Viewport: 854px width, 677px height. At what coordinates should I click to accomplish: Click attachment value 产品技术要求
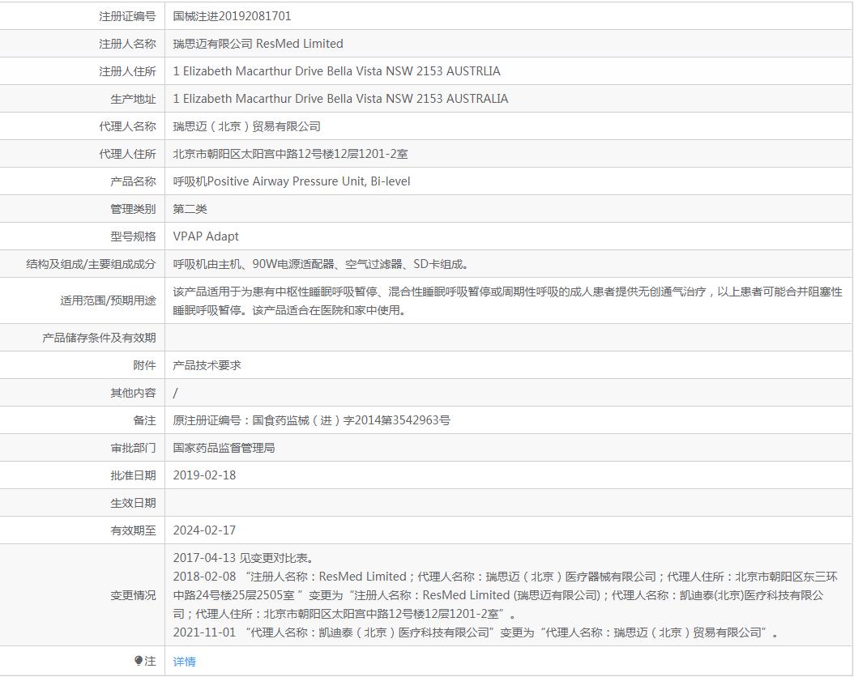pyautogui.click(x=207, y=365)
